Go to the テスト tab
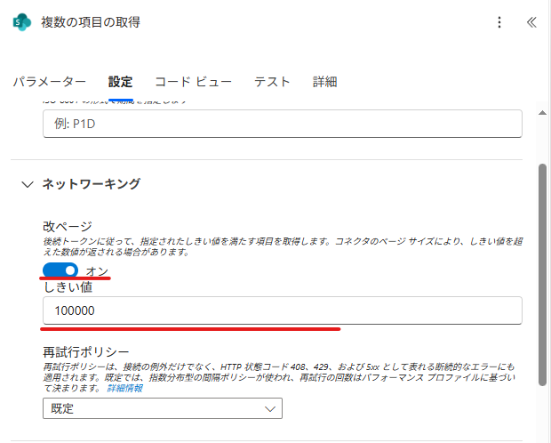 click(272, 82)
